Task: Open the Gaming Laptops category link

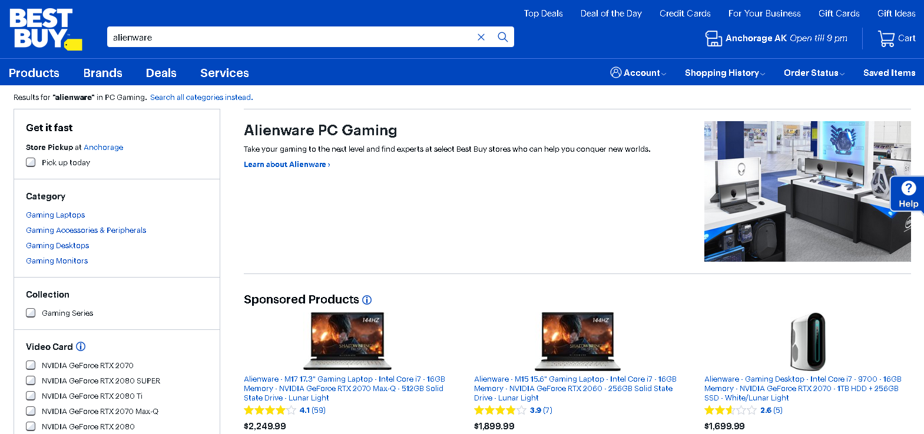Action: (x=55, y=215)
